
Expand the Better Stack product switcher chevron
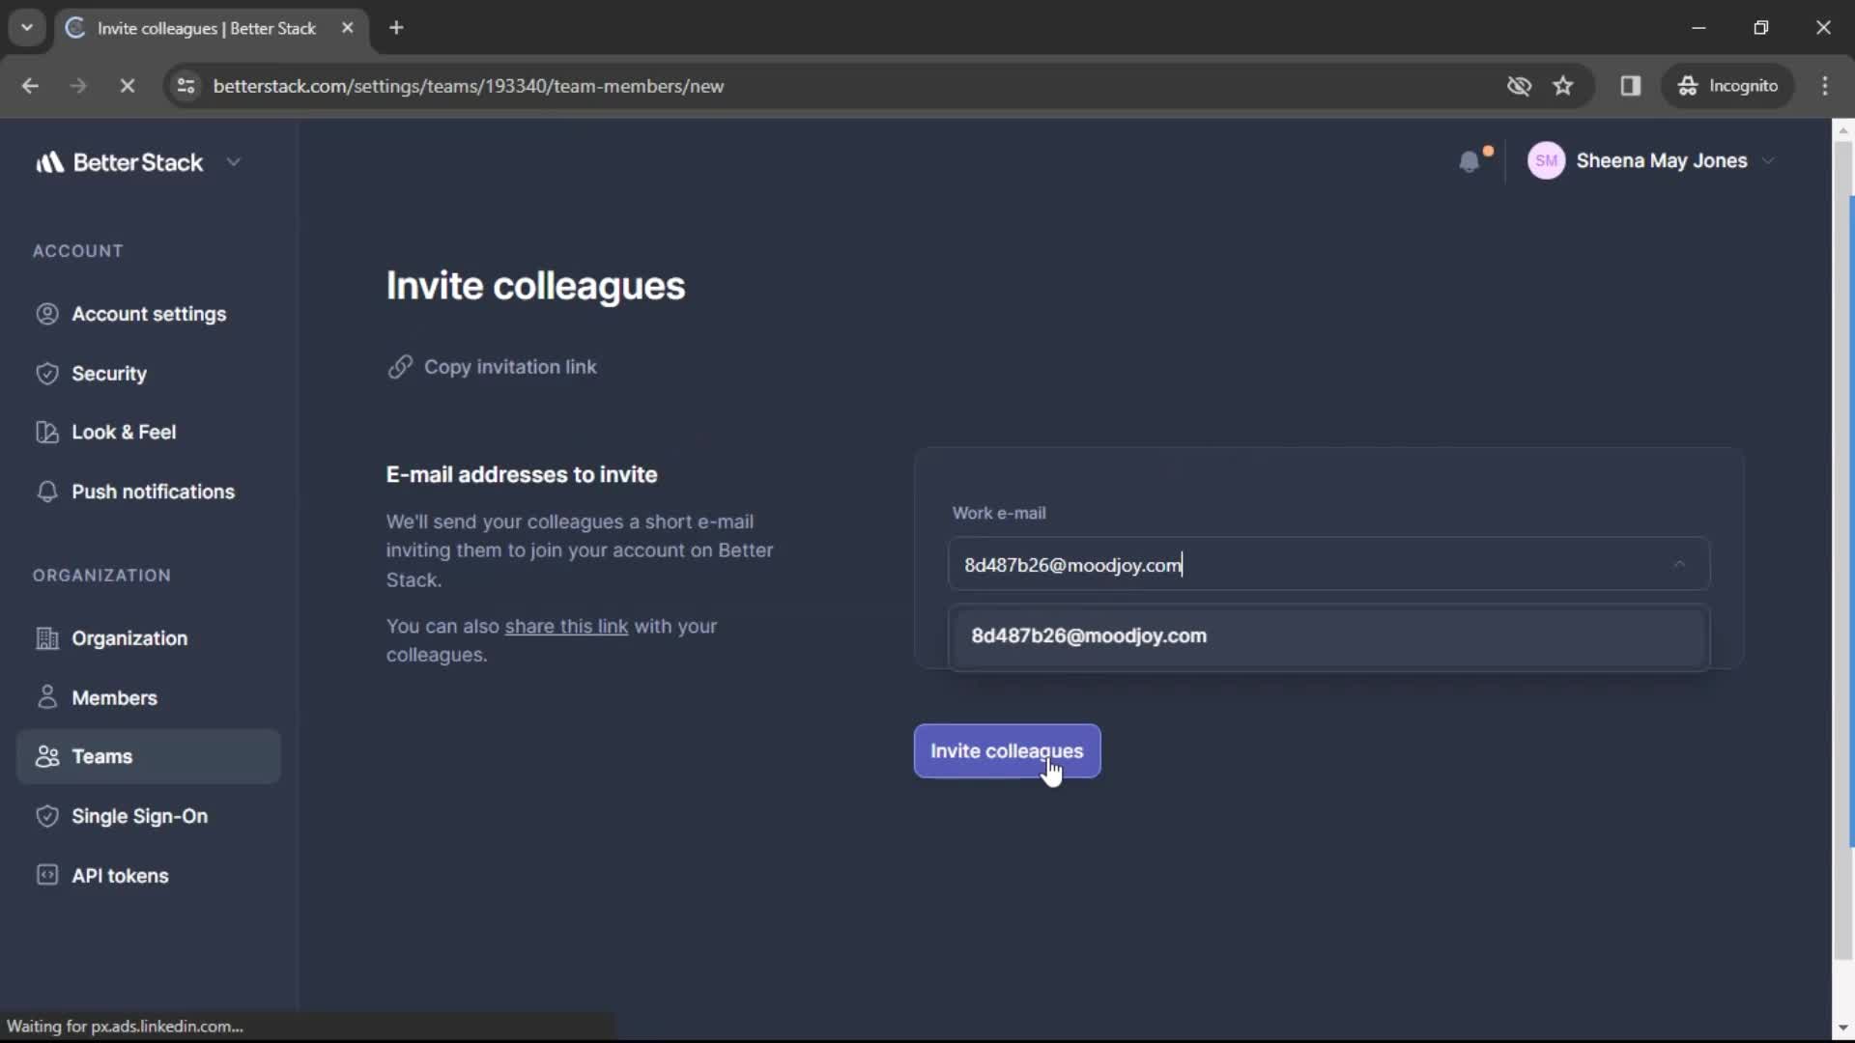pos(233,162)
